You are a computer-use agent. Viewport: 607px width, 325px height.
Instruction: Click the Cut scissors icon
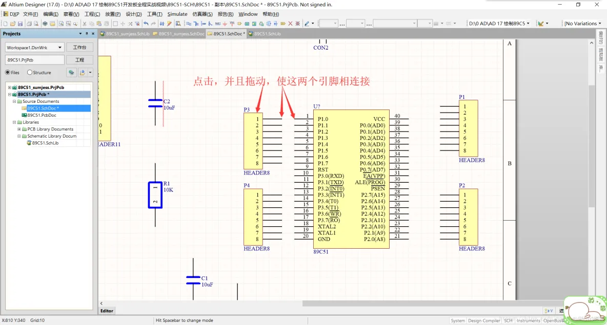tap(85, 24)
